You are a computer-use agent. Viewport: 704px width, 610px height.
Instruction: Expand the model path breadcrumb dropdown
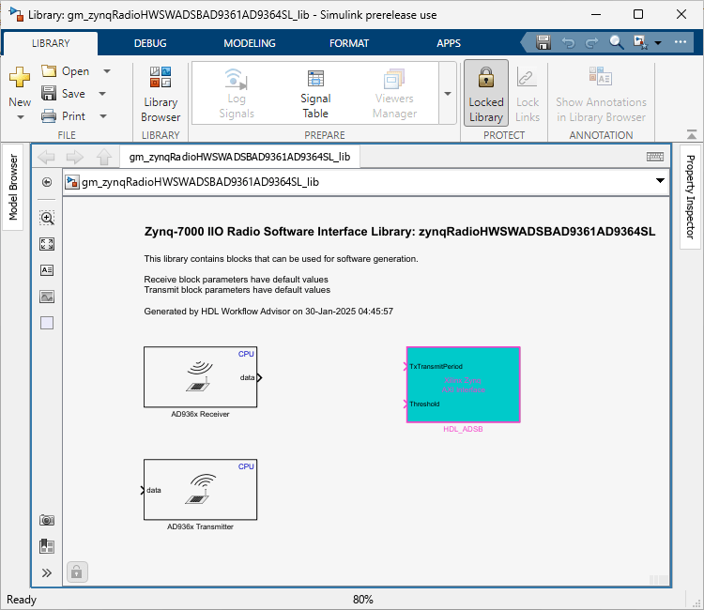660,180
